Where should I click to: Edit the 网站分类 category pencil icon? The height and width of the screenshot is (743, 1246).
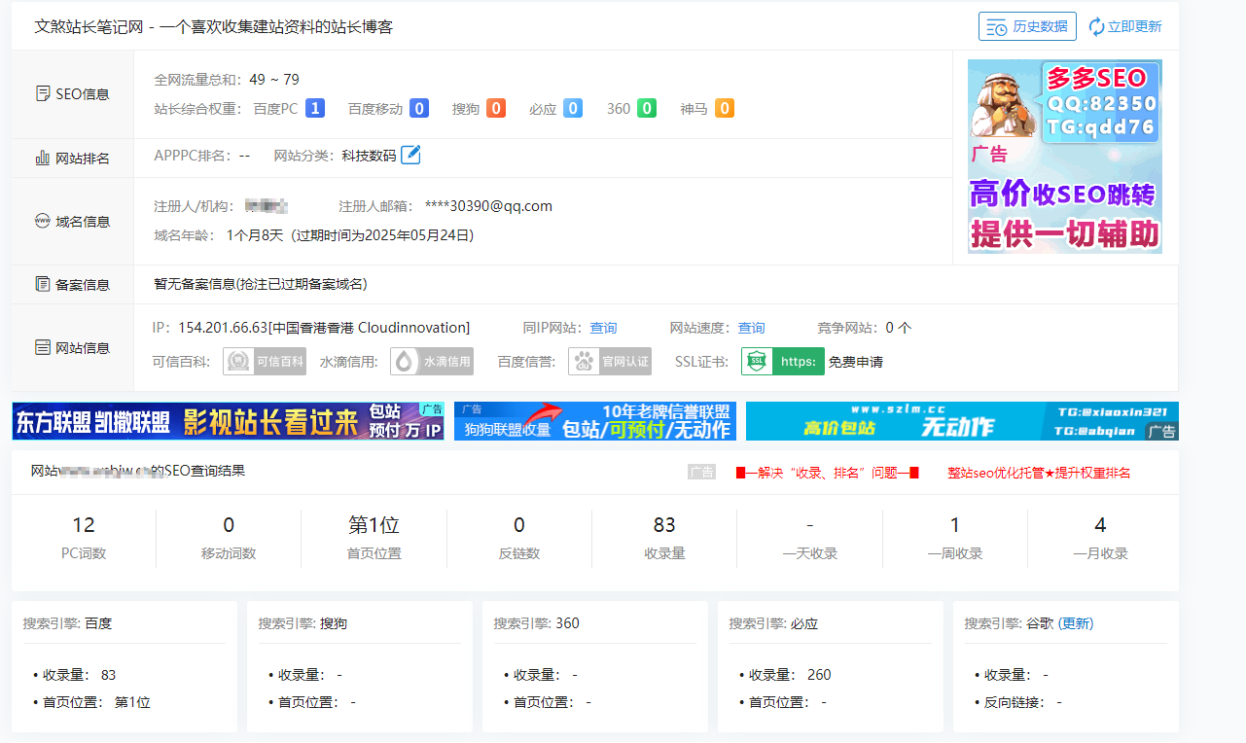pyautogui.click(x=410, y=155)
